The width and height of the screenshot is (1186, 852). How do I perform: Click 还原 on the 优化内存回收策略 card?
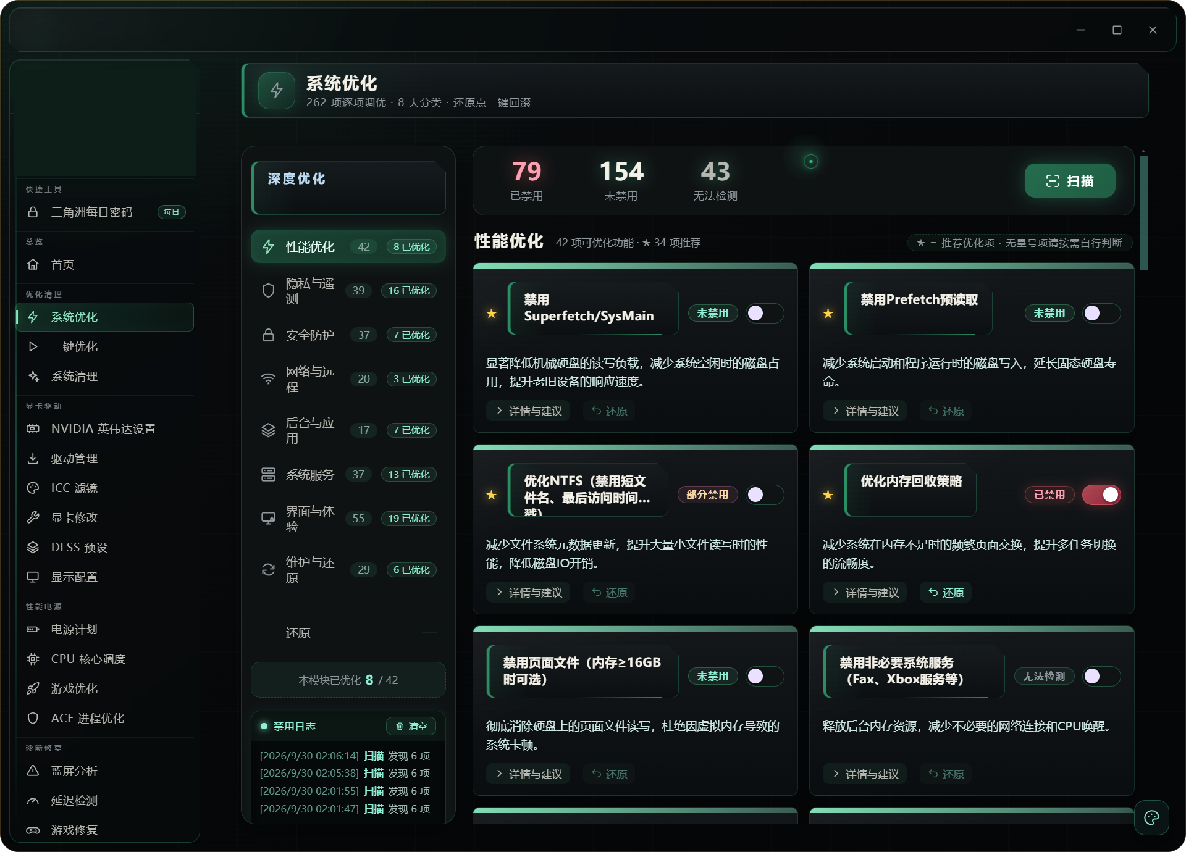946,593
